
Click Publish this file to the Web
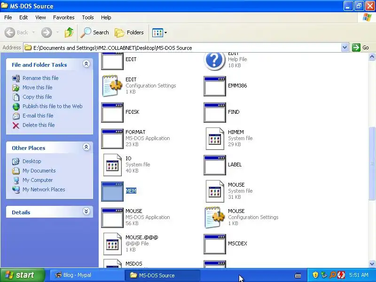pyautogui.click(x=53, y=106)
